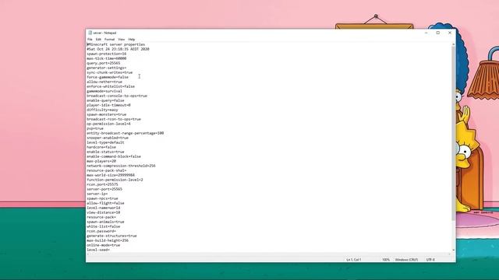Click the '100%' zoom status entry
The image size is (499, 280).
click(386, 260)
